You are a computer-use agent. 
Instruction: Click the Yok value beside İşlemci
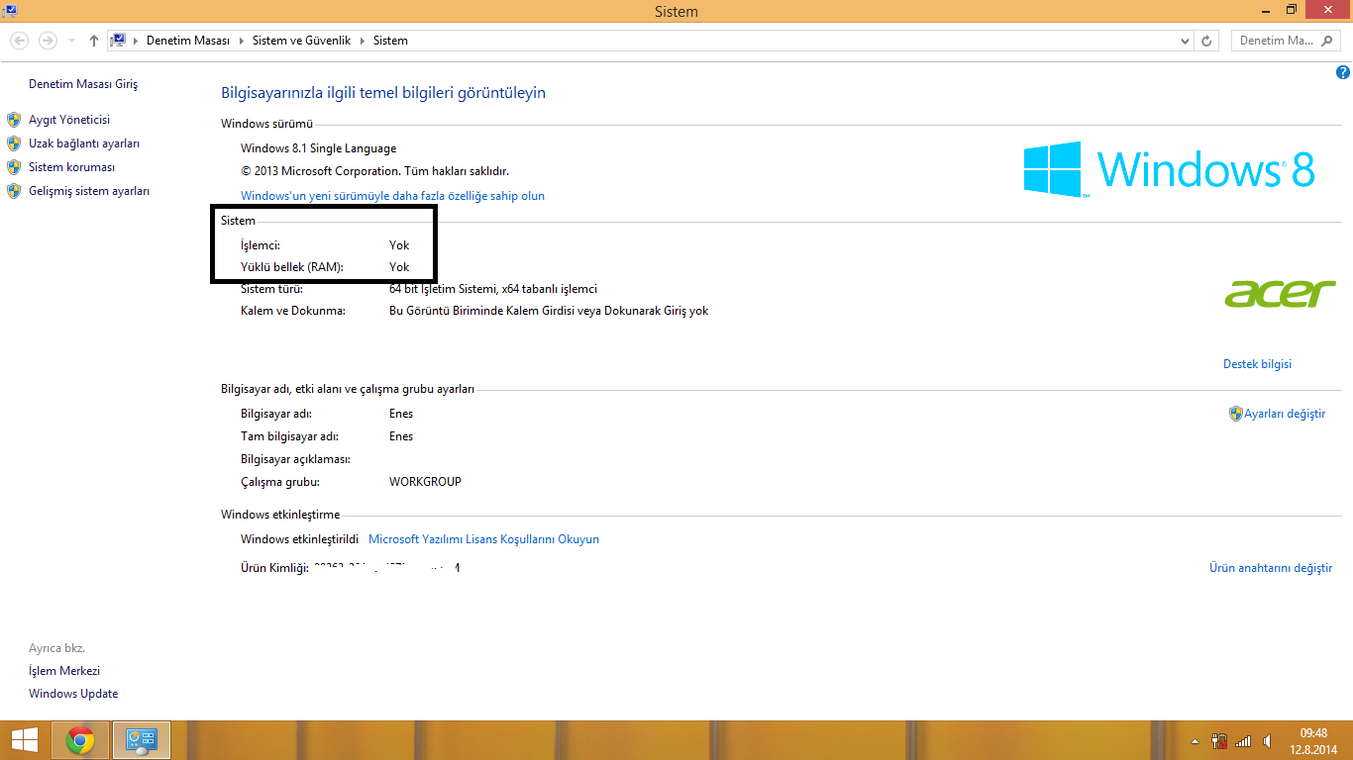tap(399, 244)
